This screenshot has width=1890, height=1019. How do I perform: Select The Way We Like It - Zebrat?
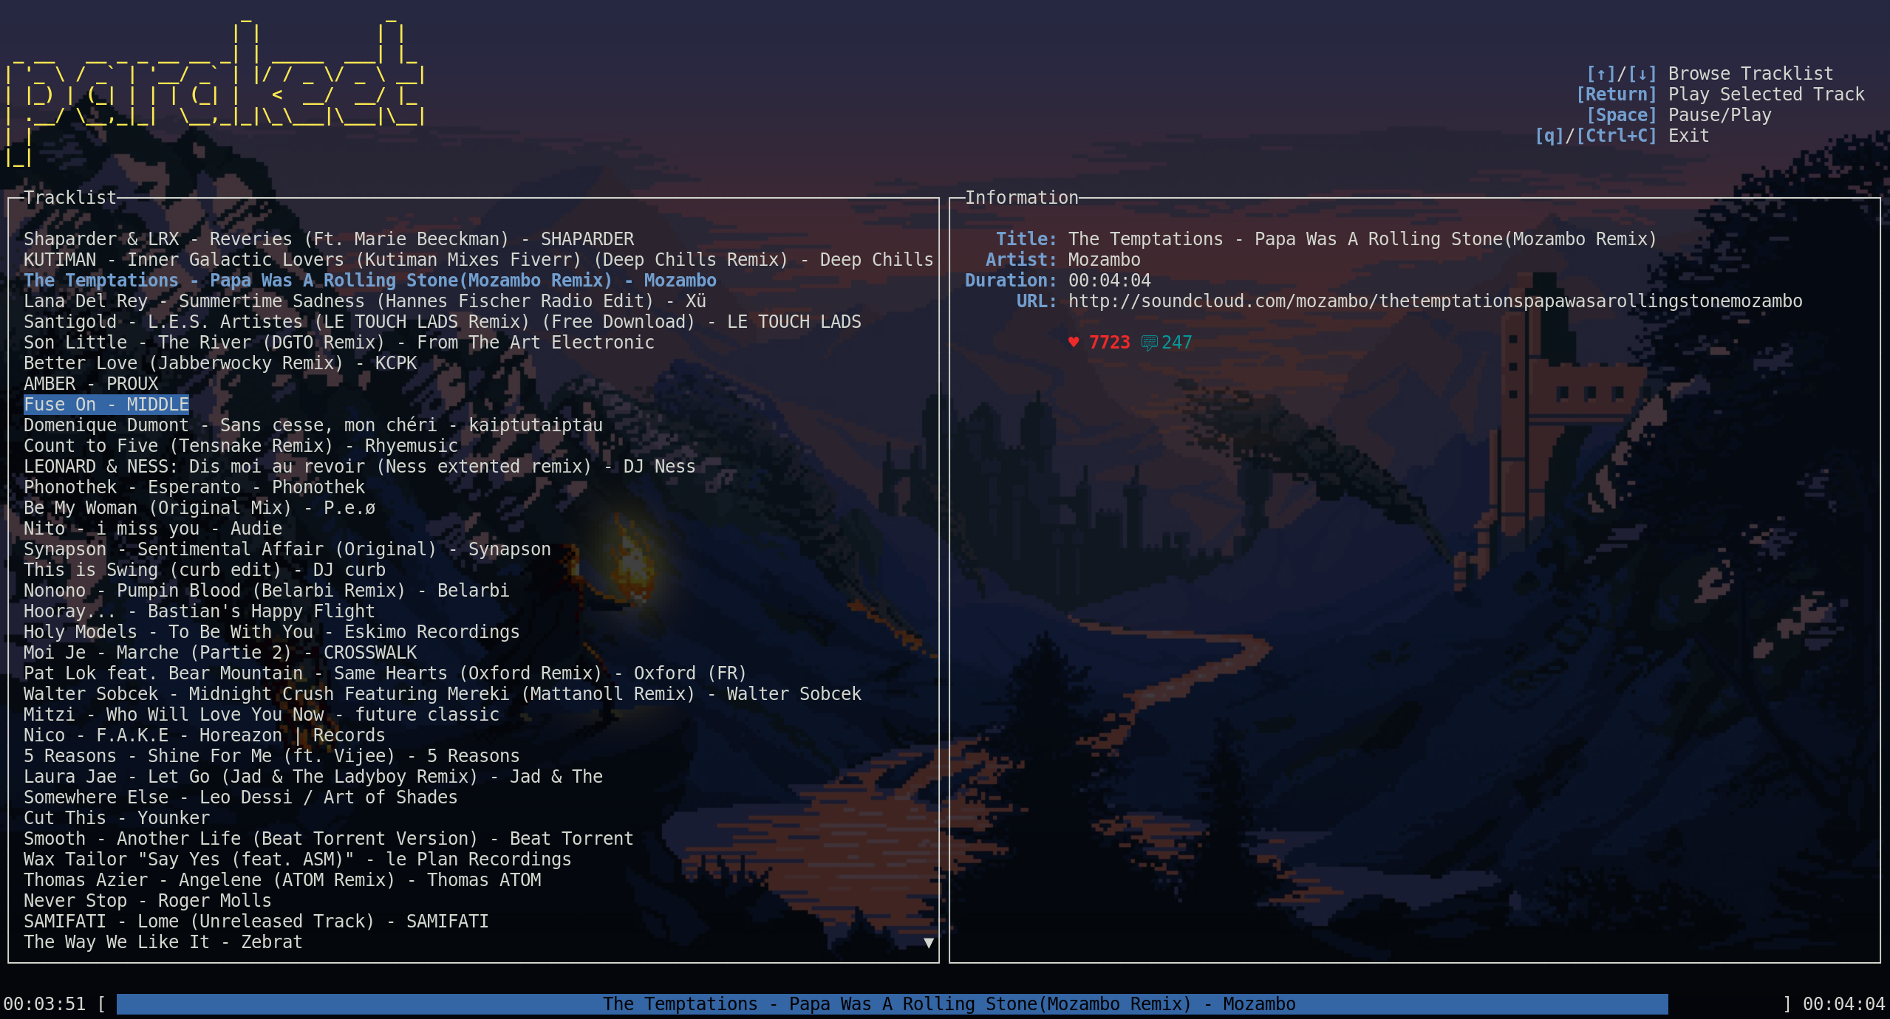click(163, 942)
